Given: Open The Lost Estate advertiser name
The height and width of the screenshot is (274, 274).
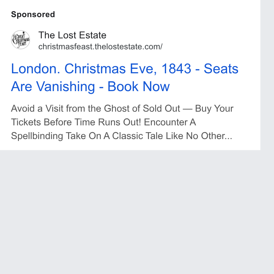Looking at the screenshot, I should 72,35.
